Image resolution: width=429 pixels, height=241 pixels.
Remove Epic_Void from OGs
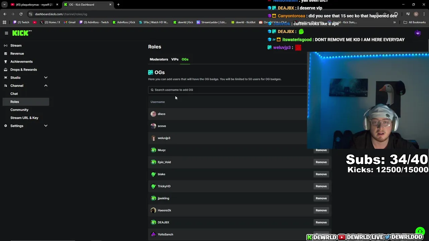(x=321, y=162)
